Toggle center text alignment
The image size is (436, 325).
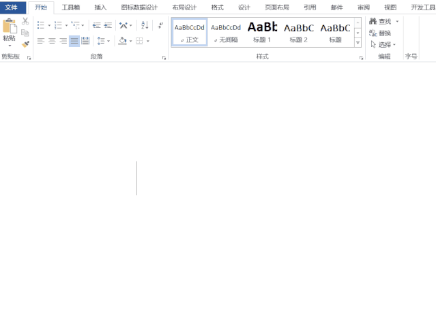coord(52,41)
